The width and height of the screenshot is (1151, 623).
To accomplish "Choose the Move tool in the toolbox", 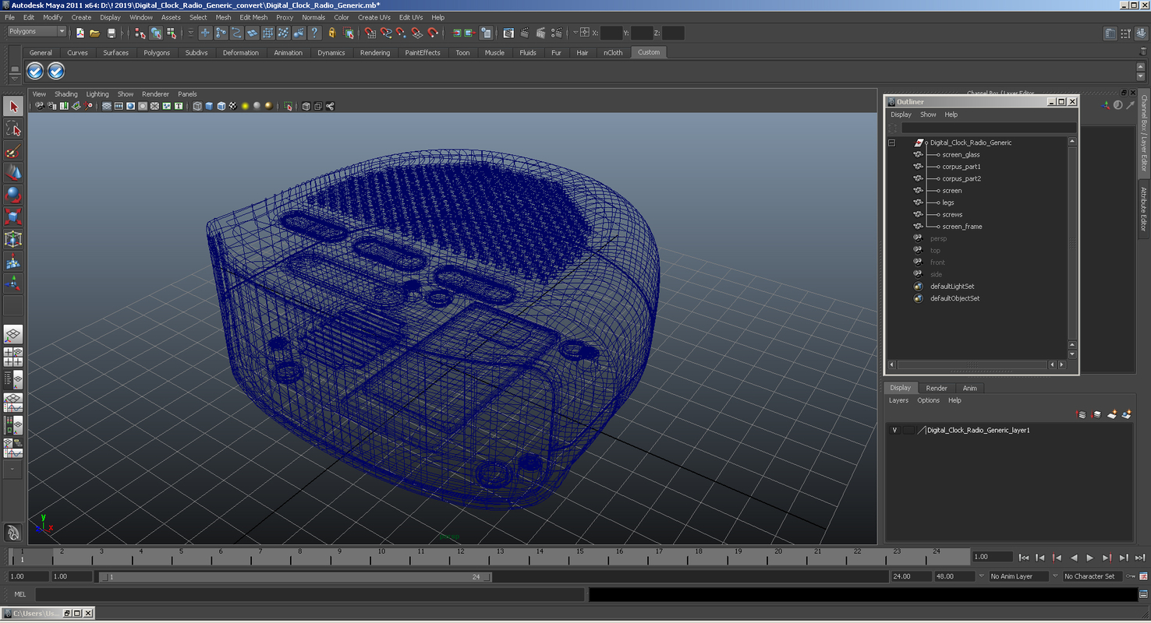I will (13, 172).
